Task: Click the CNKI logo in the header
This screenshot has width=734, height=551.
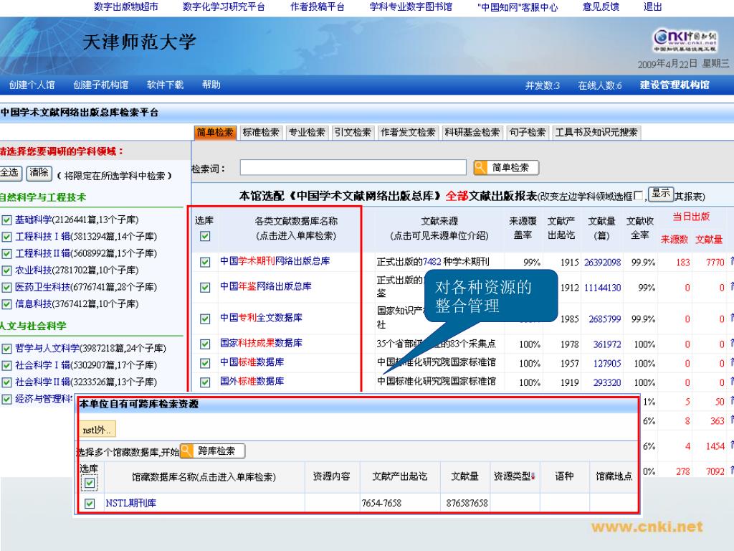Action: point(685,40)
